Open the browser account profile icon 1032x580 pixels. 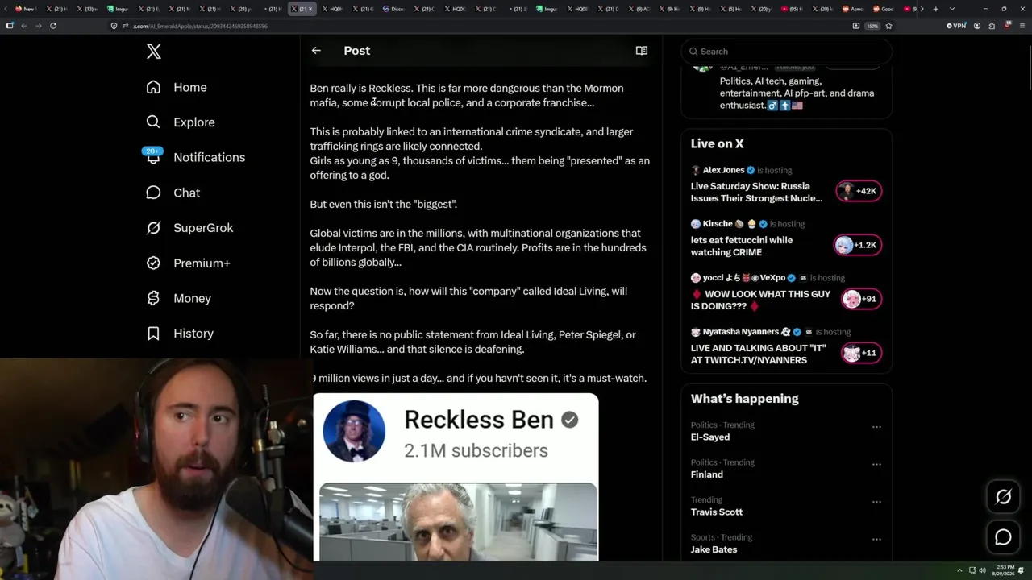tap(977, 26)
